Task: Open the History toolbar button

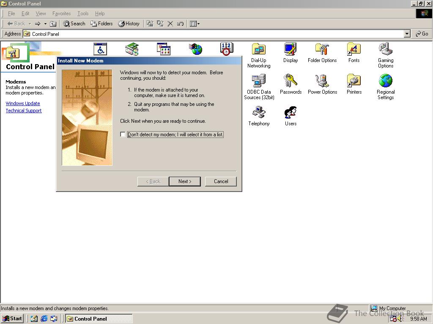Action: pos(129,24)
